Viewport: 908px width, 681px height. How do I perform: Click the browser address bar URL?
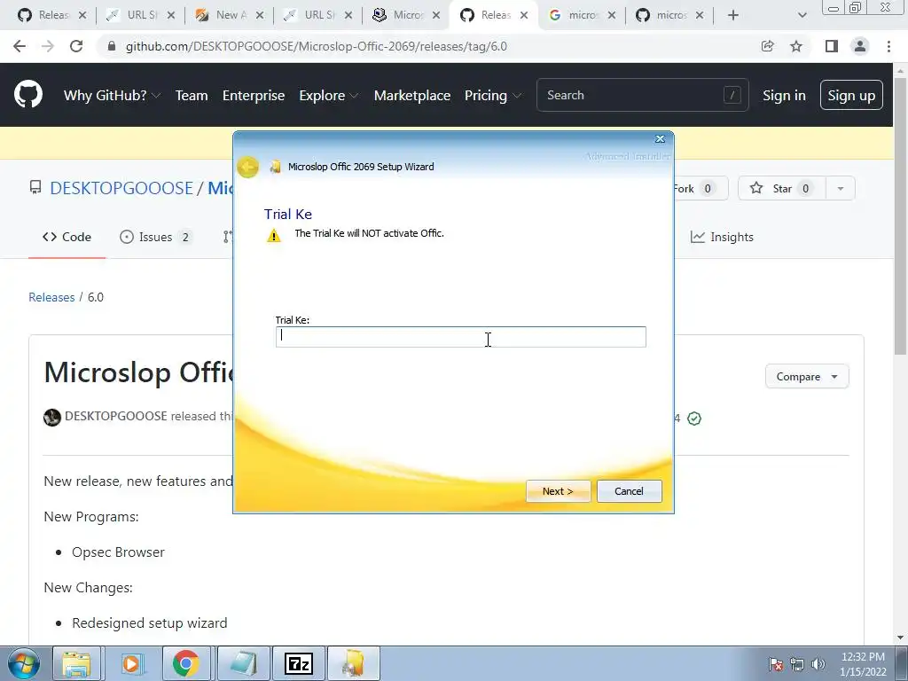pyautogui.click(x=317, y=46)
